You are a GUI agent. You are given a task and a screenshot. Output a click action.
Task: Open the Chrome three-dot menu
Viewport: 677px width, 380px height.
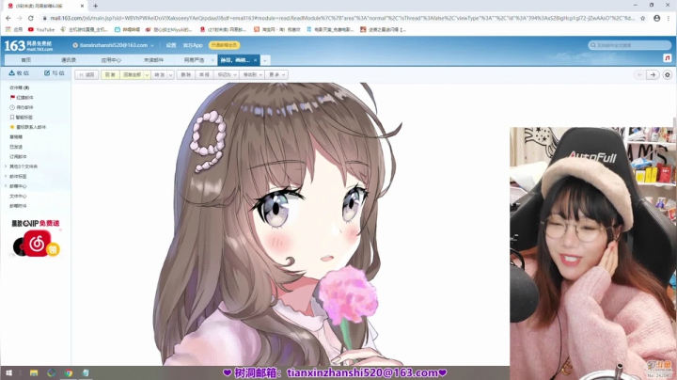[x=669, y=18]
